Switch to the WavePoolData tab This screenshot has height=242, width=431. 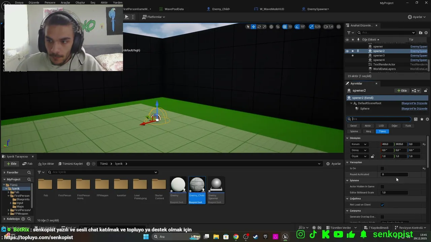(x=174, y=9)
